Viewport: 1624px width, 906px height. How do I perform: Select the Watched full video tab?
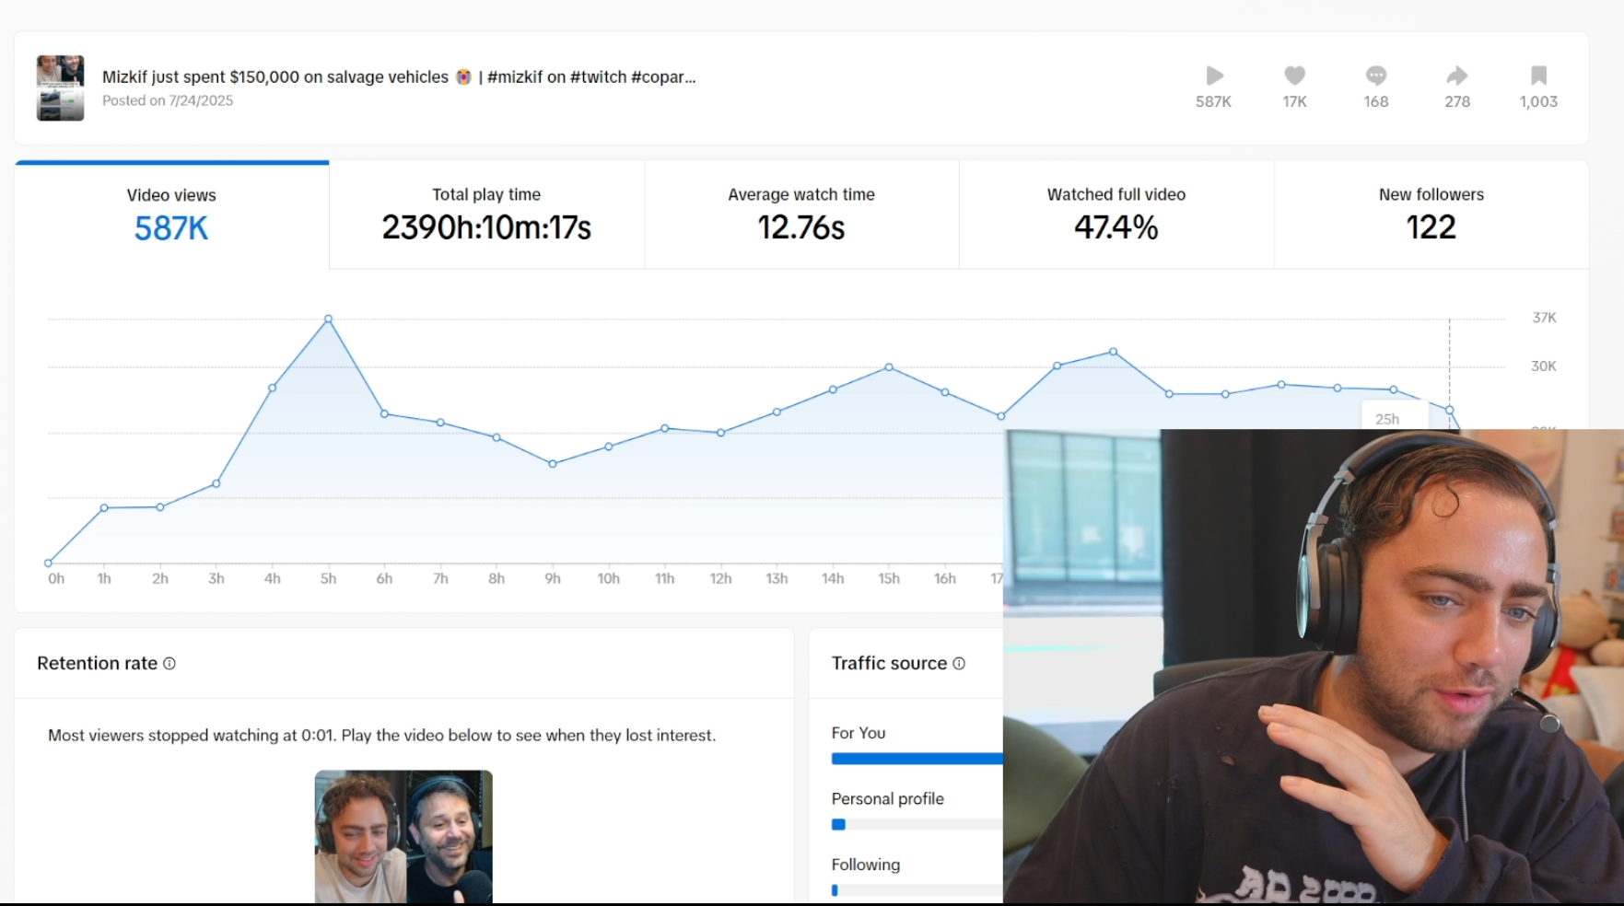pos(1116,215)
